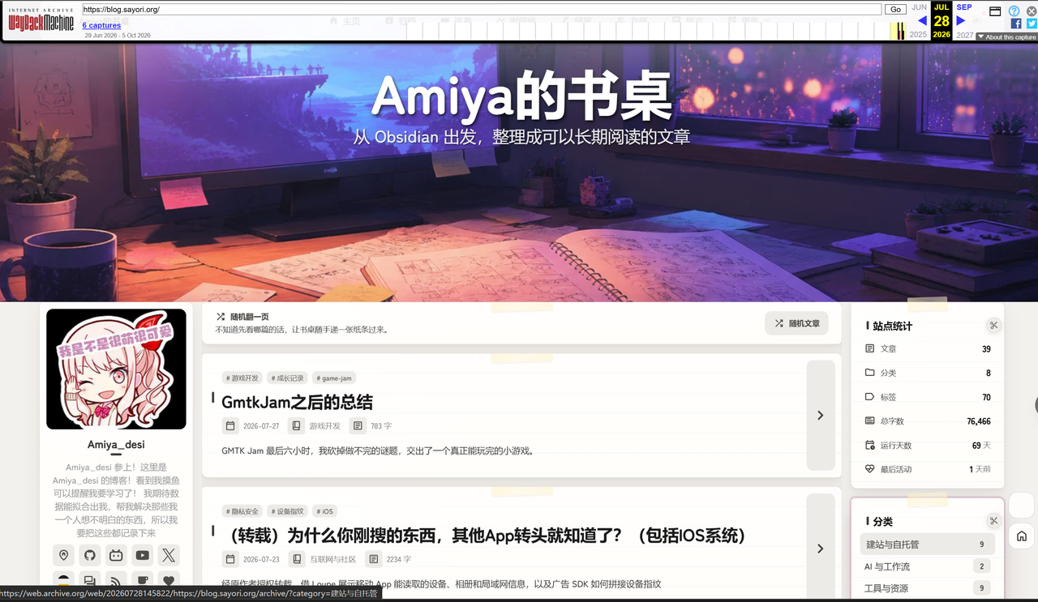The height and width of the screenshot is (602, 1038).
Task: Click the Wayback URL input field
Action: tap(482, 10)
